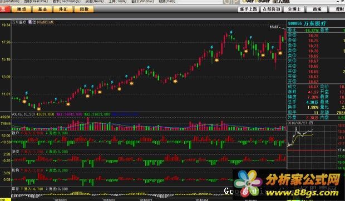Click the icon next to date 2010/05/27
The width and height of the screenshot is (345, 201).
pyautogui.click(x=311, y=123)
